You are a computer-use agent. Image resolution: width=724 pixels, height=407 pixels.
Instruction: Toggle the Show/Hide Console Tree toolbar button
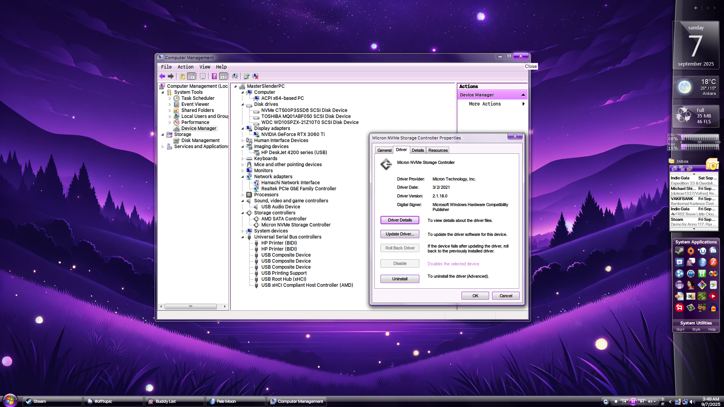[x=192, y=77]
